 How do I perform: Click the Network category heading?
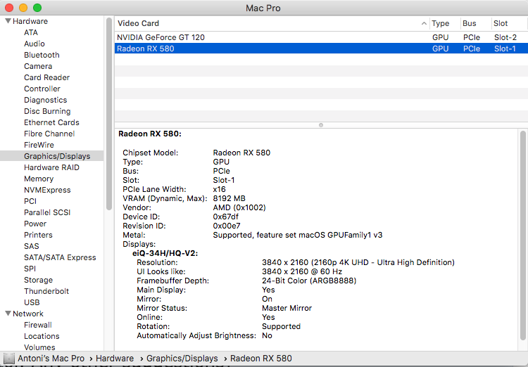point(28,314)
